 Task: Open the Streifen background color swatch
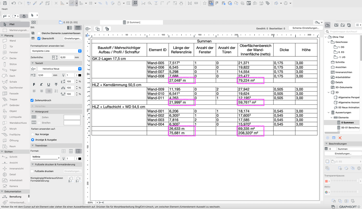(x=72, y=123)
